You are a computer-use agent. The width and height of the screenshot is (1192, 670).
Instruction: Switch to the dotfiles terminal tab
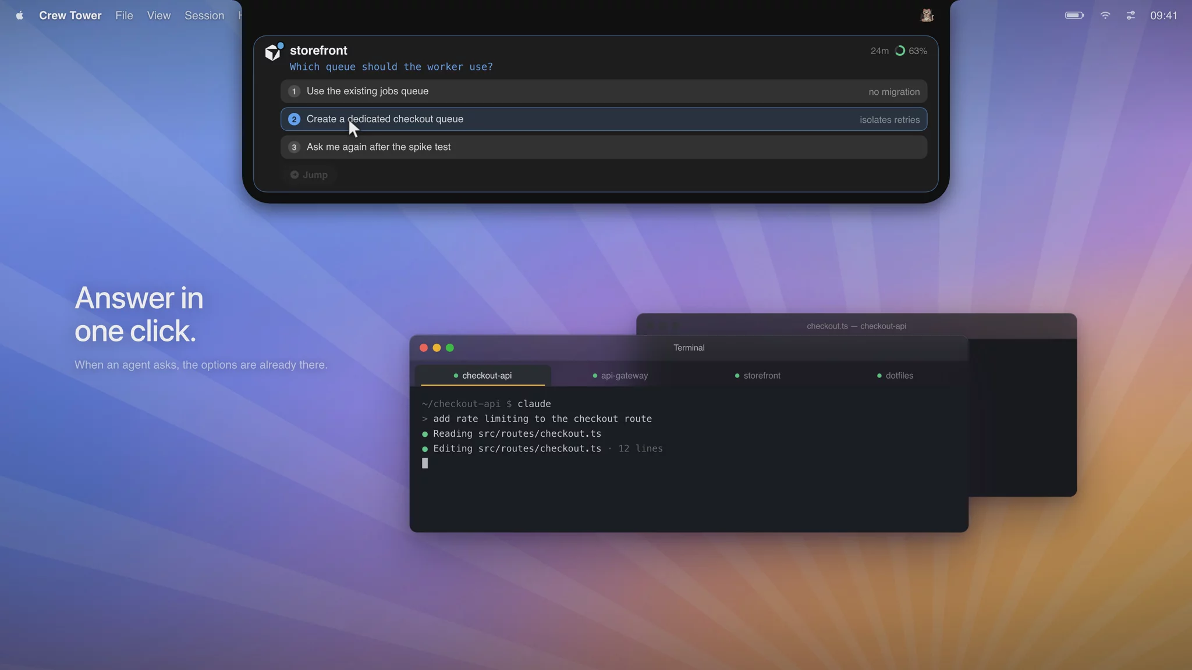[x=895, y=376]
